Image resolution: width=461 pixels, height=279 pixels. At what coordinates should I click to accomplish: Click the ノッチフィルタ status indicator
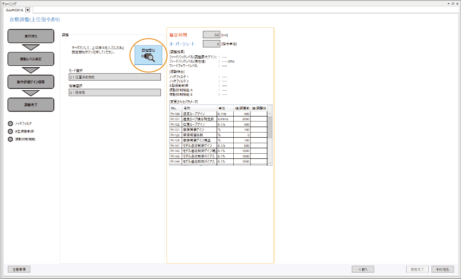pos(11,123)
